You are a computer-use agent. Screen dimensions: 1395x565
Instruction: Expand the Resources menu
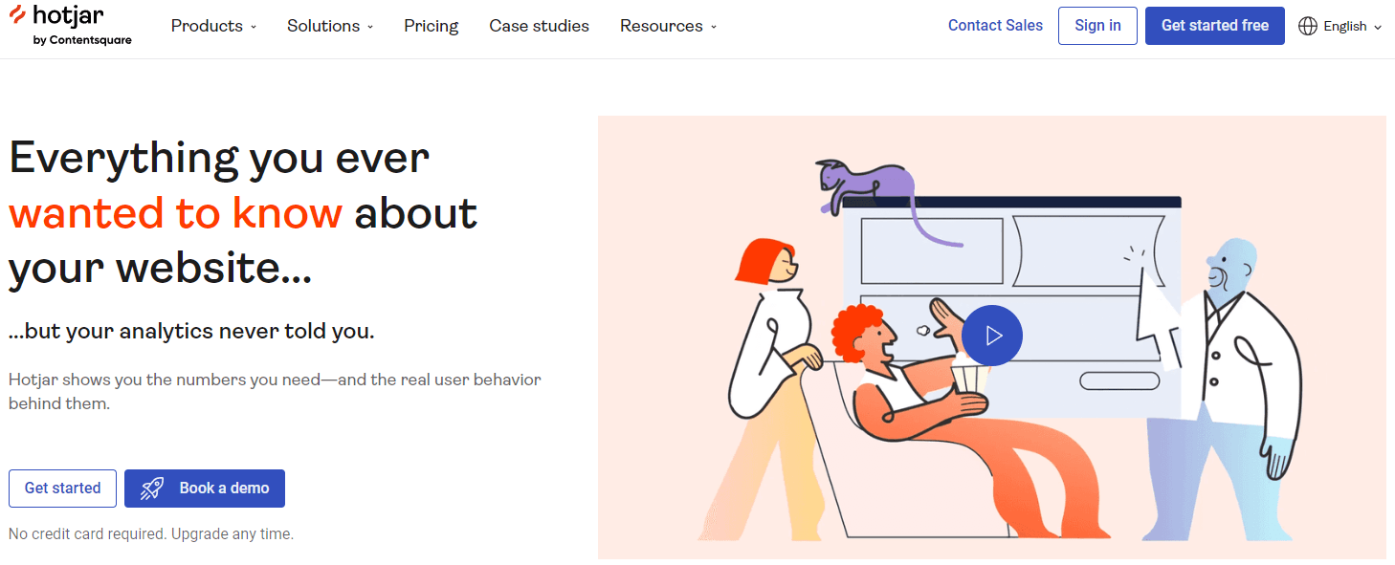point(668,26)
